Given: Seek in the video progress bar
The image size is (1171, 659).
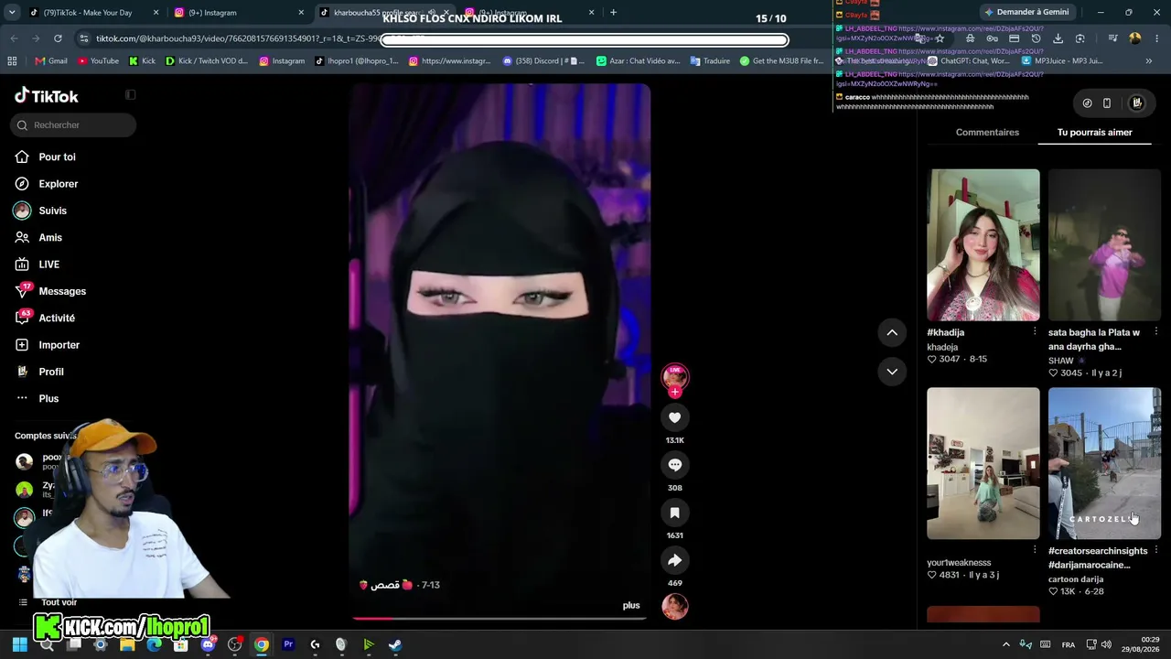Looking at the screenshot, I should pyautogui.click(x=500, y=618).
